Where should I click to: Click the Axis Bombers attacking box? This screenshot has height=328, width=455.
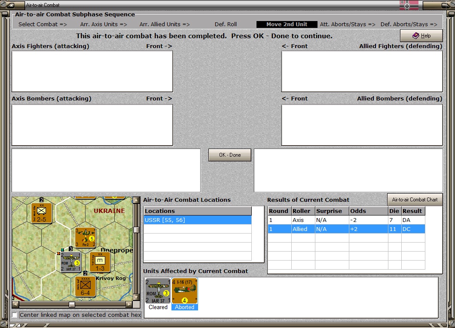click(92, 125)
